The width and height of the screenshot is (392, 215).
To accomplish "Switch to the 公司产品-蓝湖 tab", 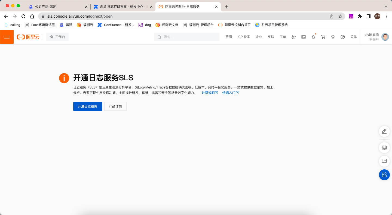I will 58,7.
